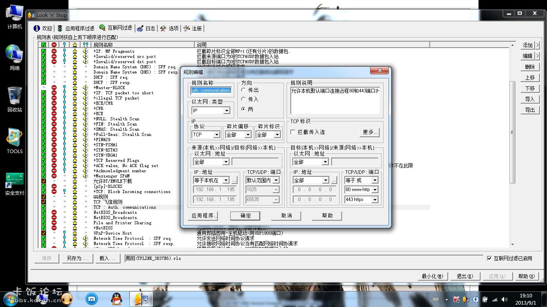This screenshot has height=307, width=547.
Task: Click the Maxthon browser taskbar icon
Action: click(x=92, y=299)
